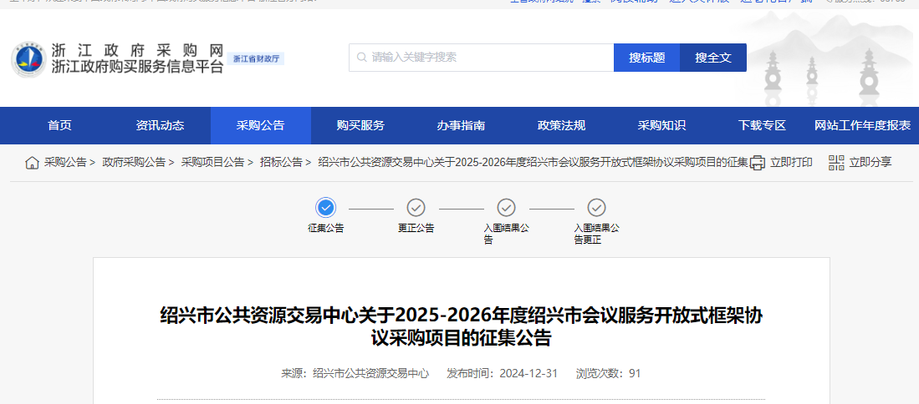Click the Zhejiang Government Procurement logo emblem
Image resolution: width=919 pixels, height=404 pixels.
pyautogui.click(x=28, y=59)
